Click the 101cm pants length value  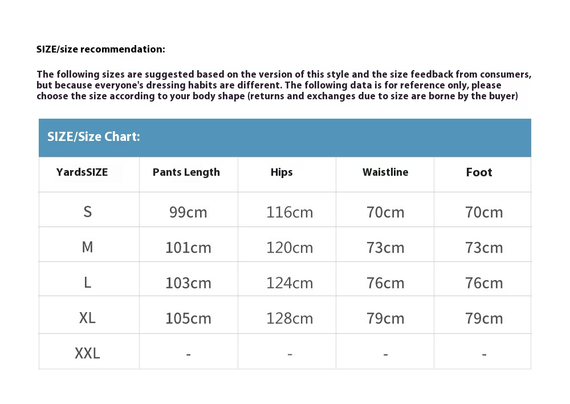[188, 248]
